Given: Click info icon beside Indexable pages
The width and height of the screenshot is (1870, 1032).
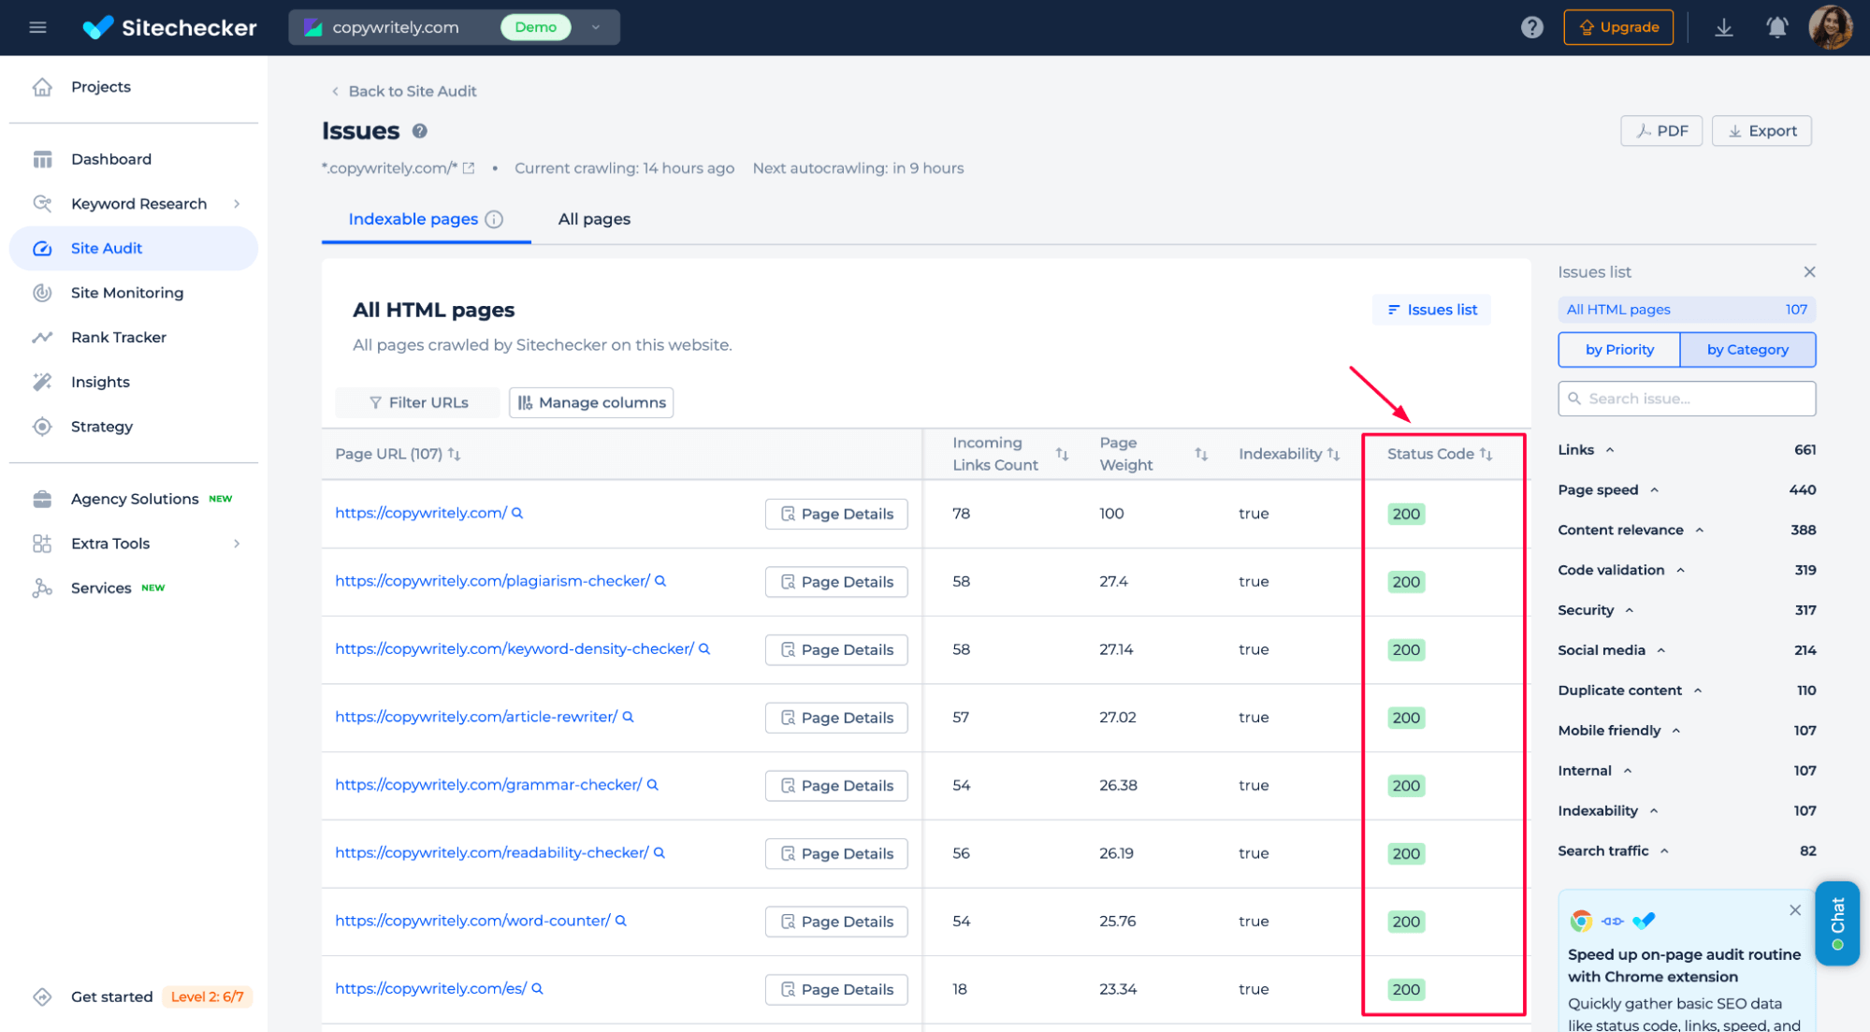Looking at the screenshot, I should pyautogui.click(x=494, y=219).
